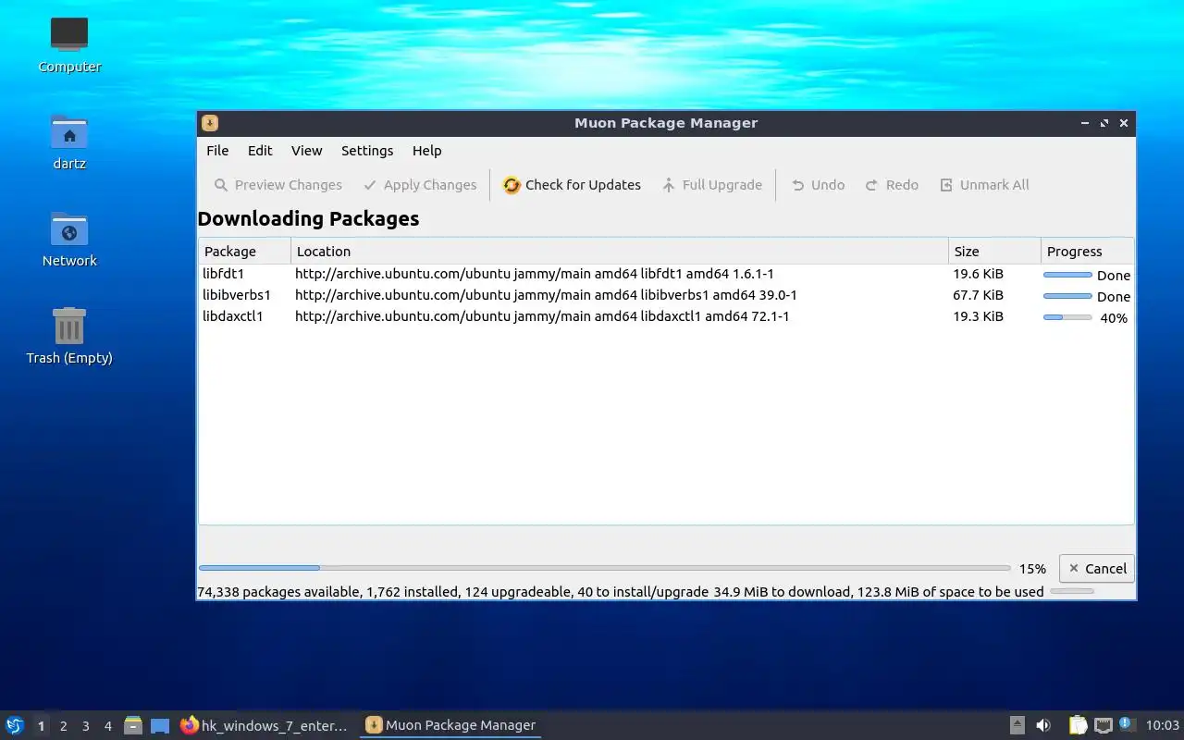Open the Computer desktop icon

point(69,44)
